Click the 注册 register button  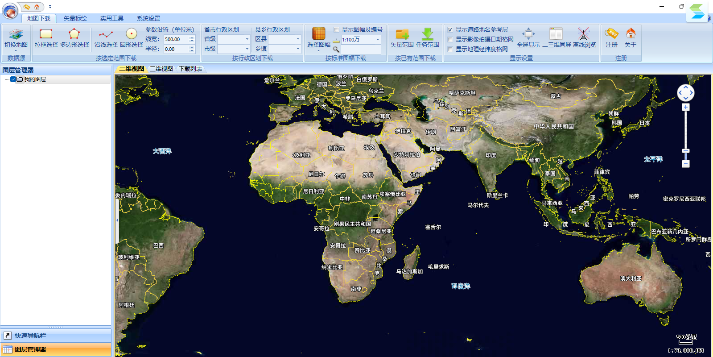[612, 38]
